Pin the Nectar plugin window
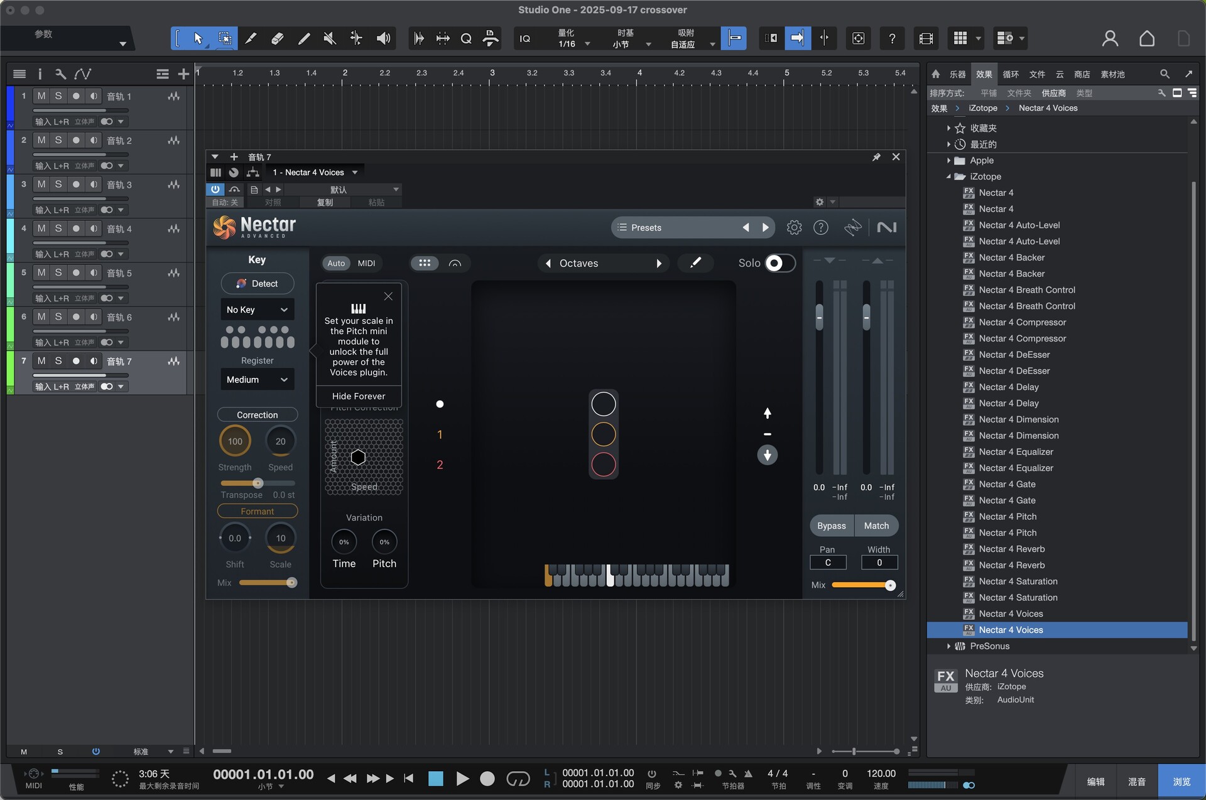The width and height of the screenshot is (1206, 800). 876,157
